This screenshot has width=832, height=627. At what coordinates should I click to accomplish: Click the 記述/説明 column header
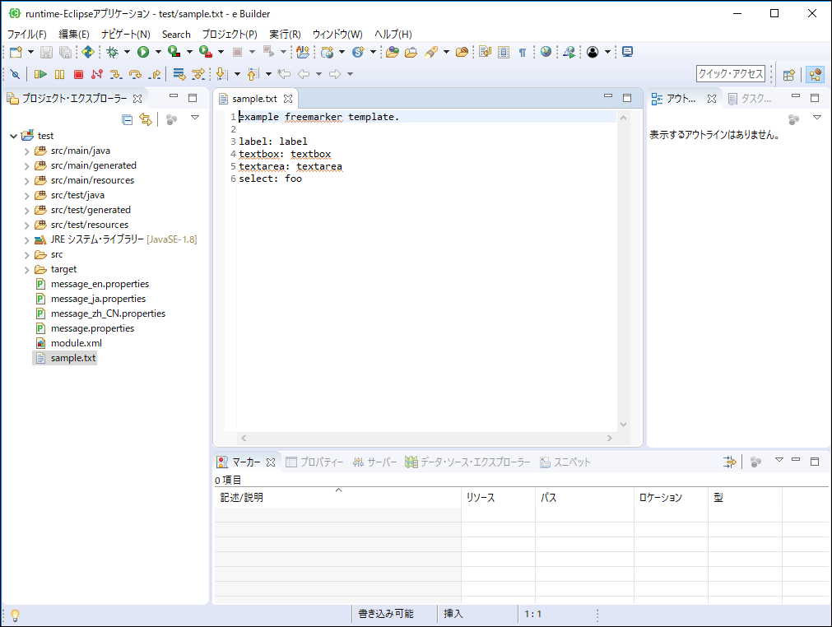(242, 498)
